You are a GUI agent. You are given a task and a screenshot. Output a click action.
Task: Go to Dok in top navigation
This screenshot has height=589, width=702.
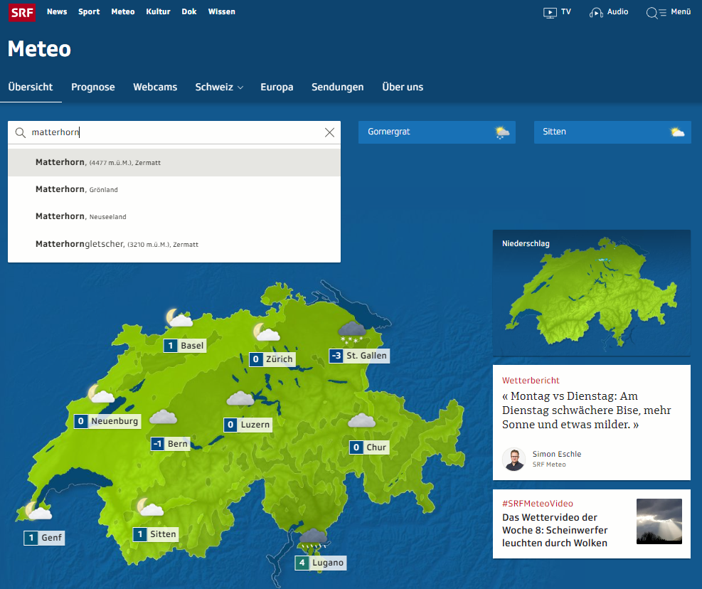click(189, 11)
